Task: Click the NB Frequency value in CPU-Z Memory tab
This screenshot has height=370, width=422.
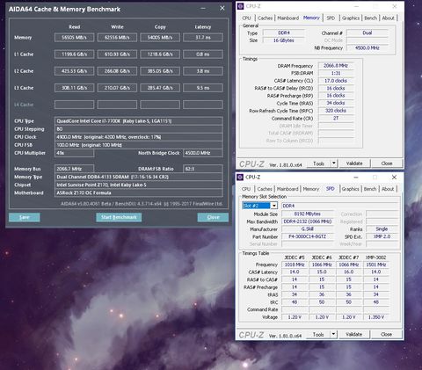Action: pyautogui.click(x=367, y=47)
